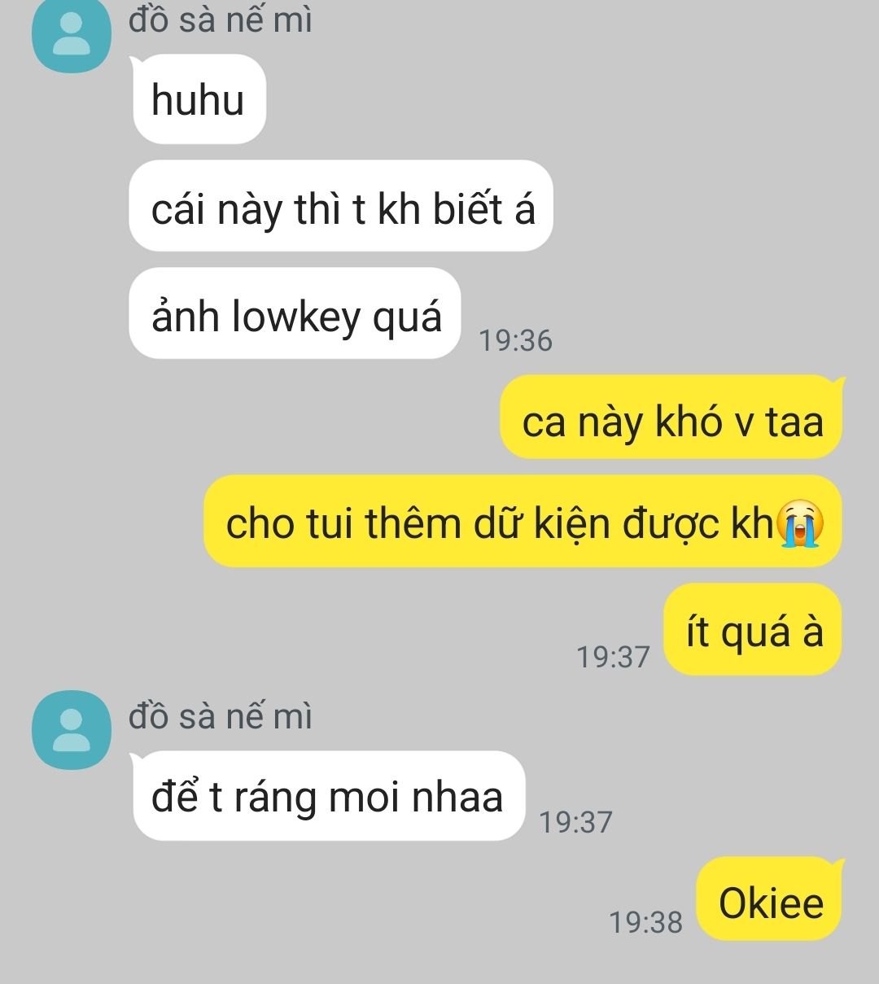Tap the word 'lowkey' in the white message
The width and height of the screenshot is (879, 984).
296,316
